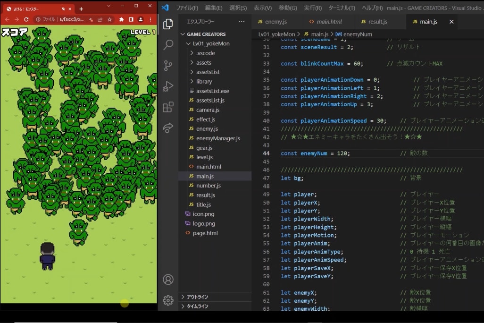The width and height of the screenshot is (484, 323).
Task: Bookmark the page with star icon
Action: (109, 19)
